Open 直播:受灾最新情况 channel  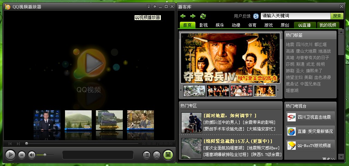pyautogui.click(x=310, y=131)
